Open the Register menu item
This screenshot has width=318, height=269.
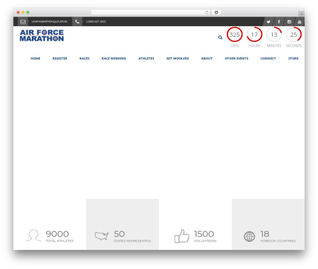[x=60, y=59]
